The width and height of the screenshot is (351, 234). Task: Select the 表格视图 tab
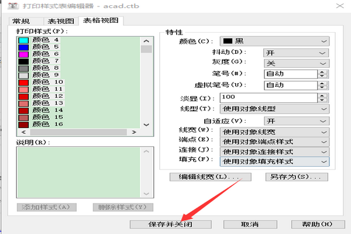(101, 20)
